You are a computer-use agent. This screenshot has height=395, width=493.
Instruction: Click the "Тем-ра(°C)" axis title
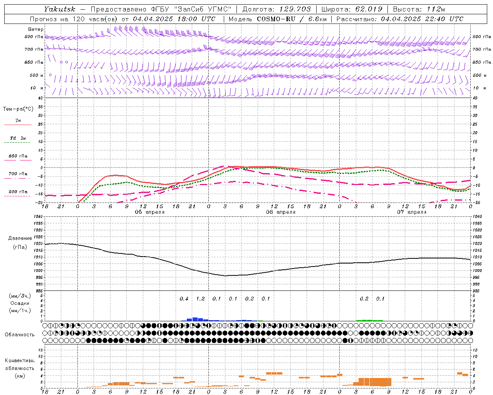[18, 109]
